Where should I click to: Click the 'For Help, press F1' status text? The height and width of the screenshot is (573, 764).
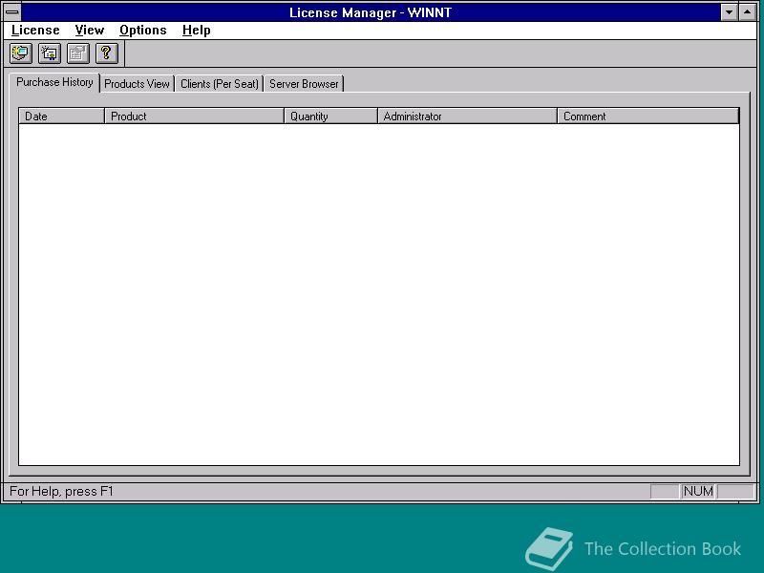(x=61, y=491)
